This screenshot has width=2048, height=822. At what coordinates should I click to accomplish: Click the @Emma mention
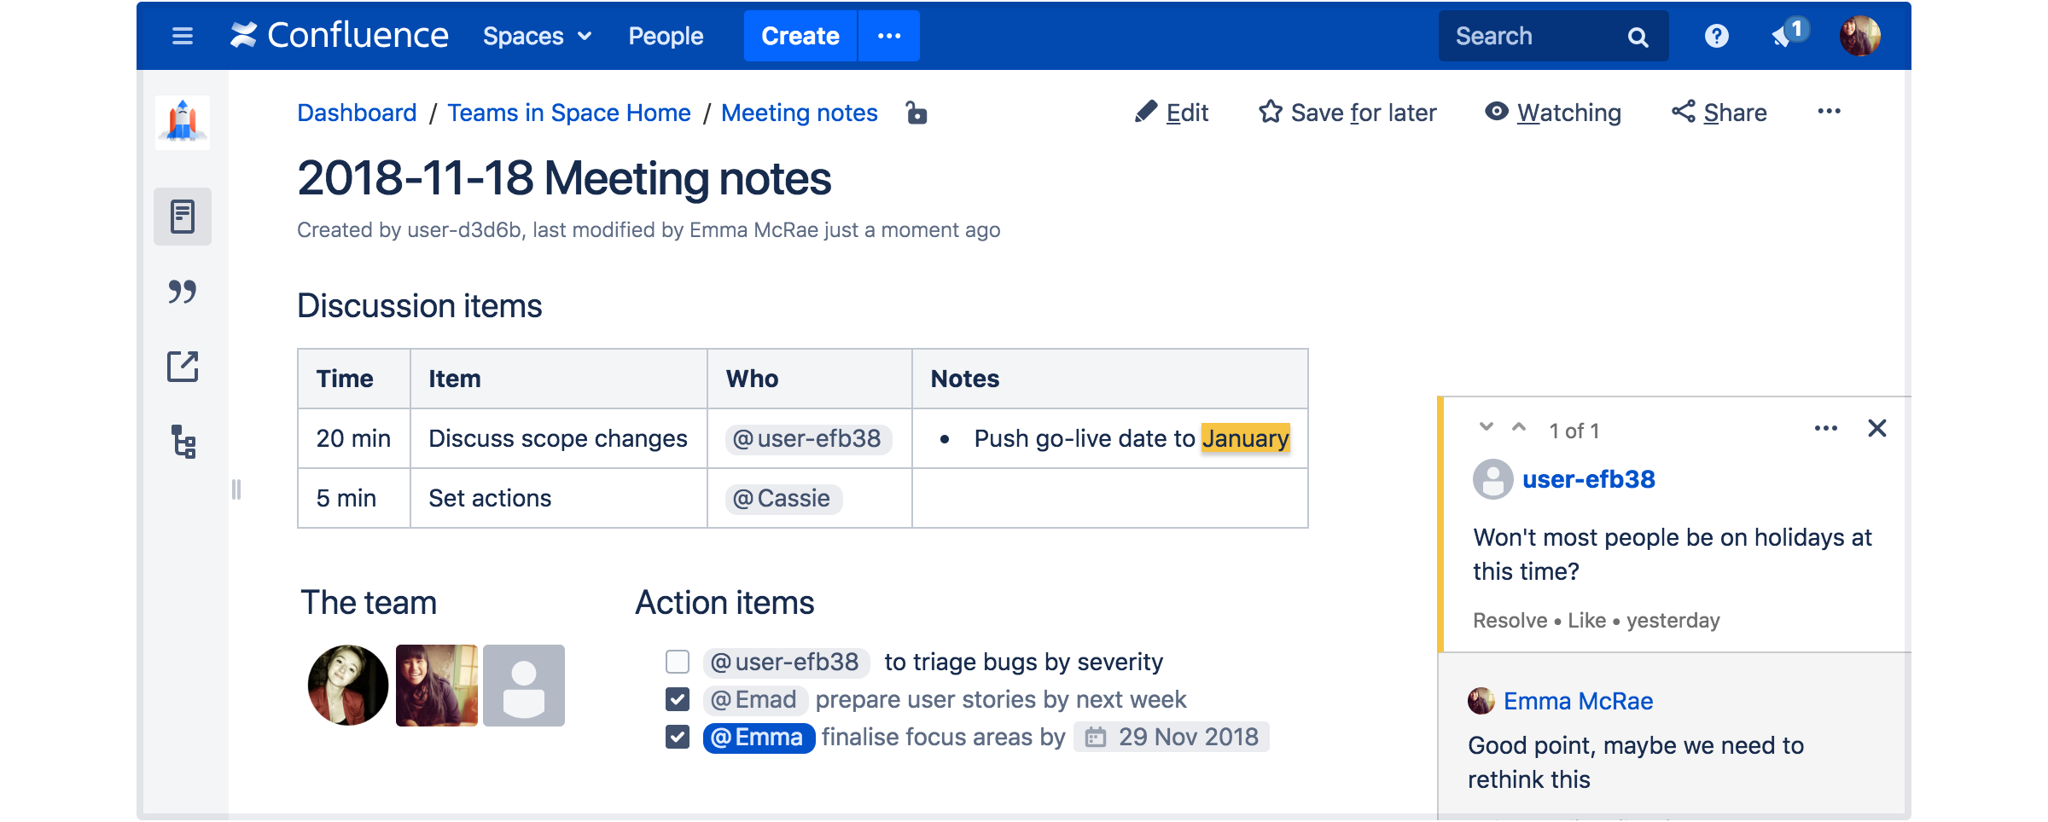(x=759, y=737)
